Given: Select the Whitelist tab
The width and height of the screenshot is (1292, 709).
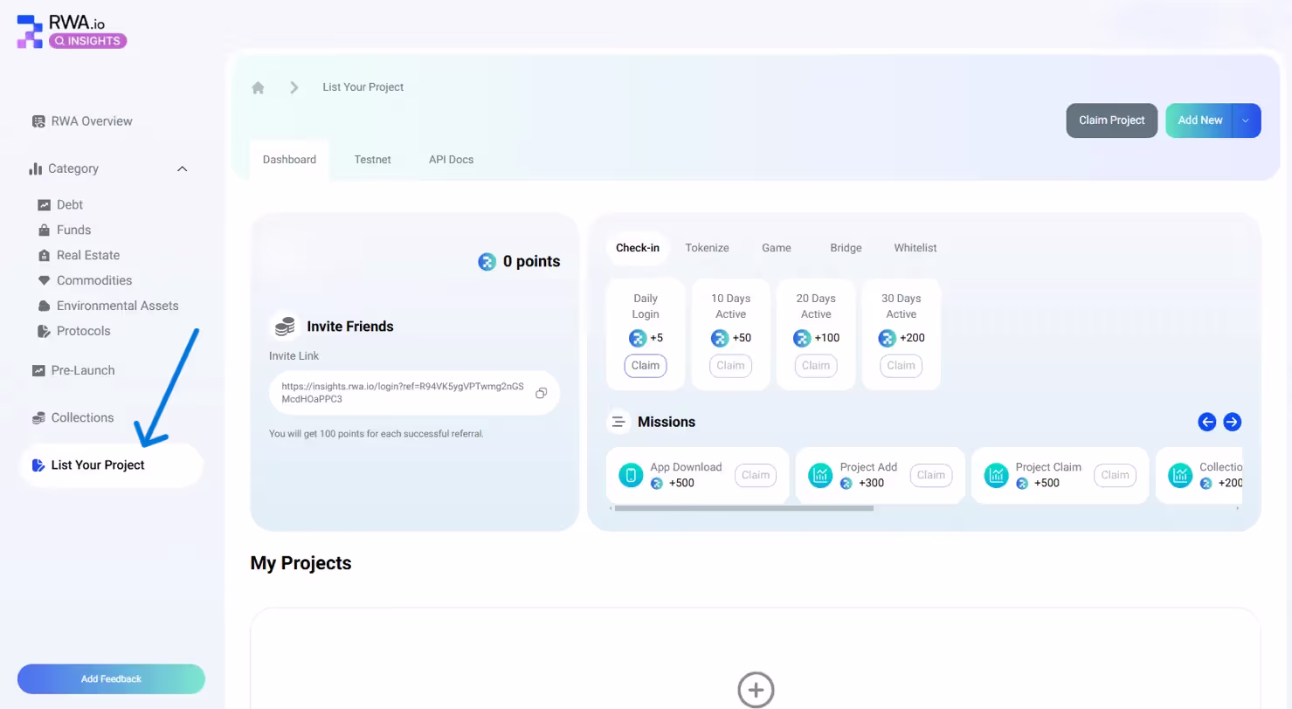Looking at the screenshot, I should (915, 248).
